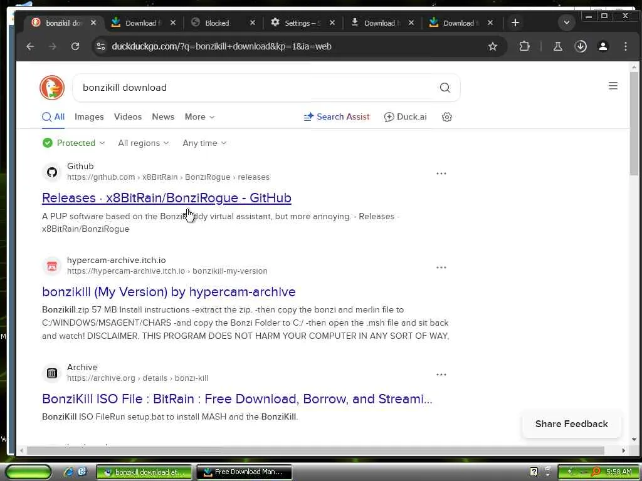Click the archive.org details bonzi-kill URL
The image size is (642, 481).
(137, 378)
